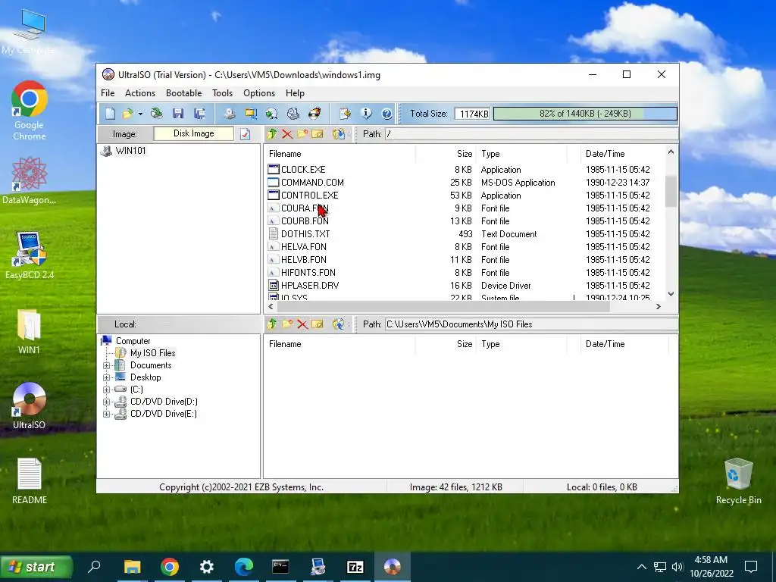Click the red X delete icon in the Local toolbar
Image resolution: width=776 pixels, height=582 pixels.
302,324
